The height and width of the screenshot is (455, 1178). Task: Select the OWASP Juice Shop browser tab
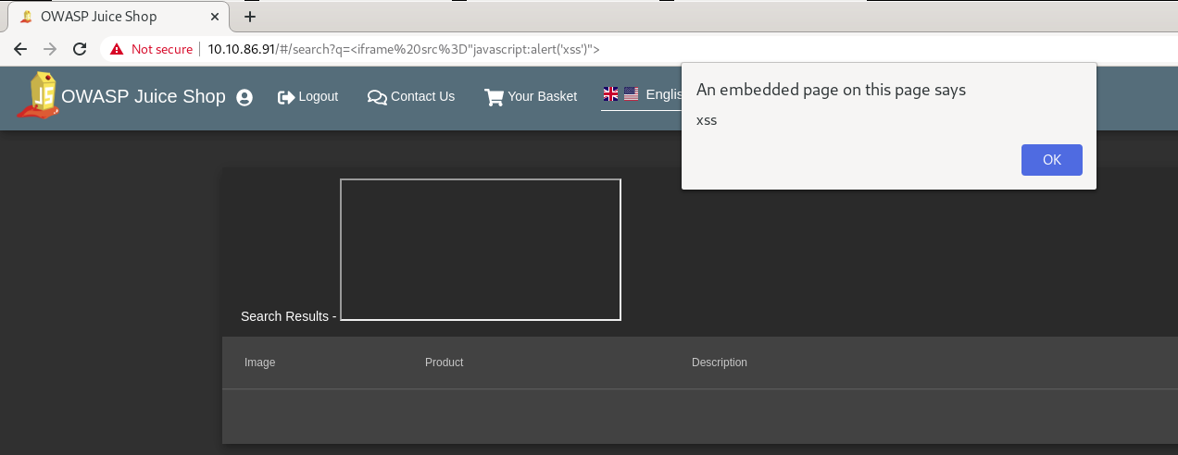(x=102, y=17)
